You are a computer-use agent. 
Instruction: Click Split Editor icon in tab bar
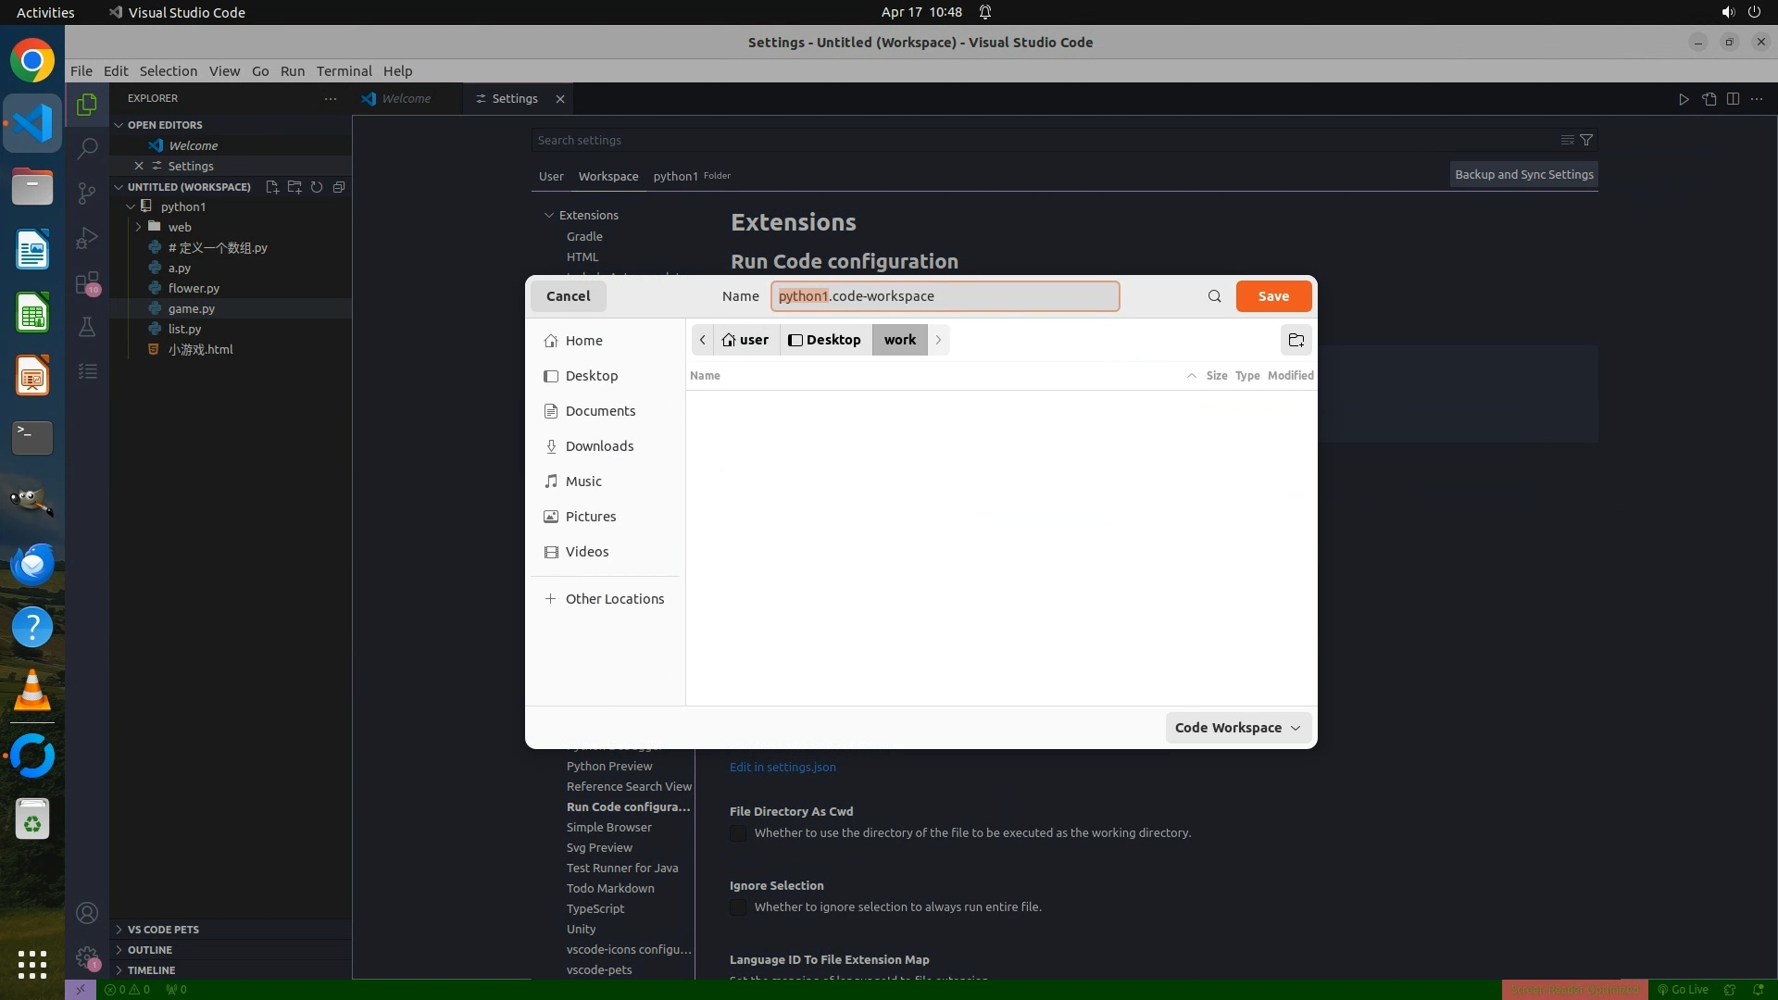pos(1733,99)
